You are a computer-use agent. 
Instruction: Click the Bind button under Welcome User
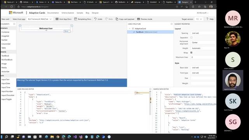pyautogui.click(x=67, y=31)
